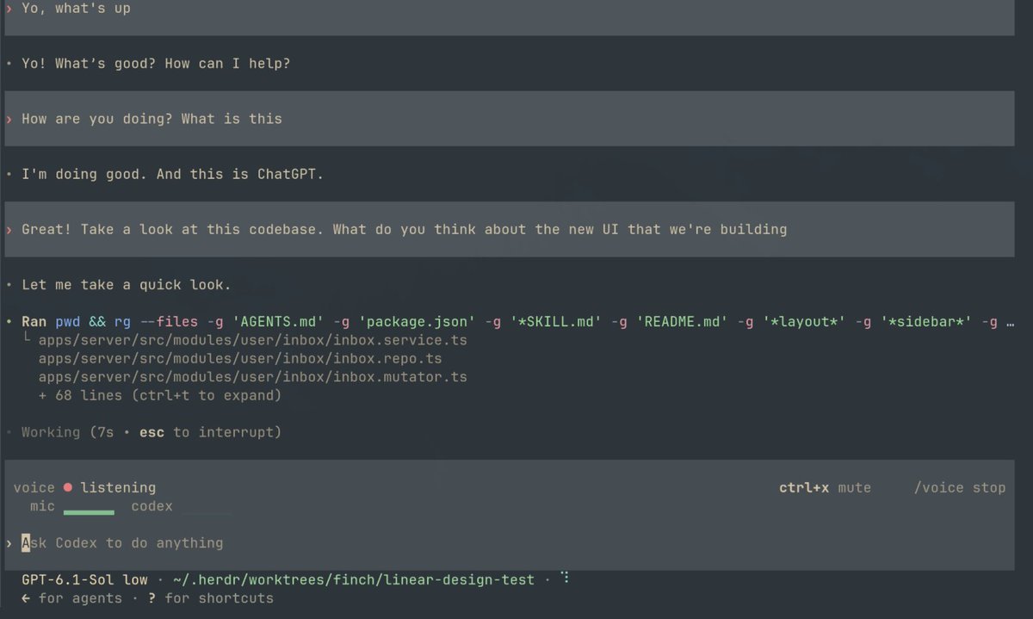
Task: Click the 'listening' status word
Action: click(118, 488)
